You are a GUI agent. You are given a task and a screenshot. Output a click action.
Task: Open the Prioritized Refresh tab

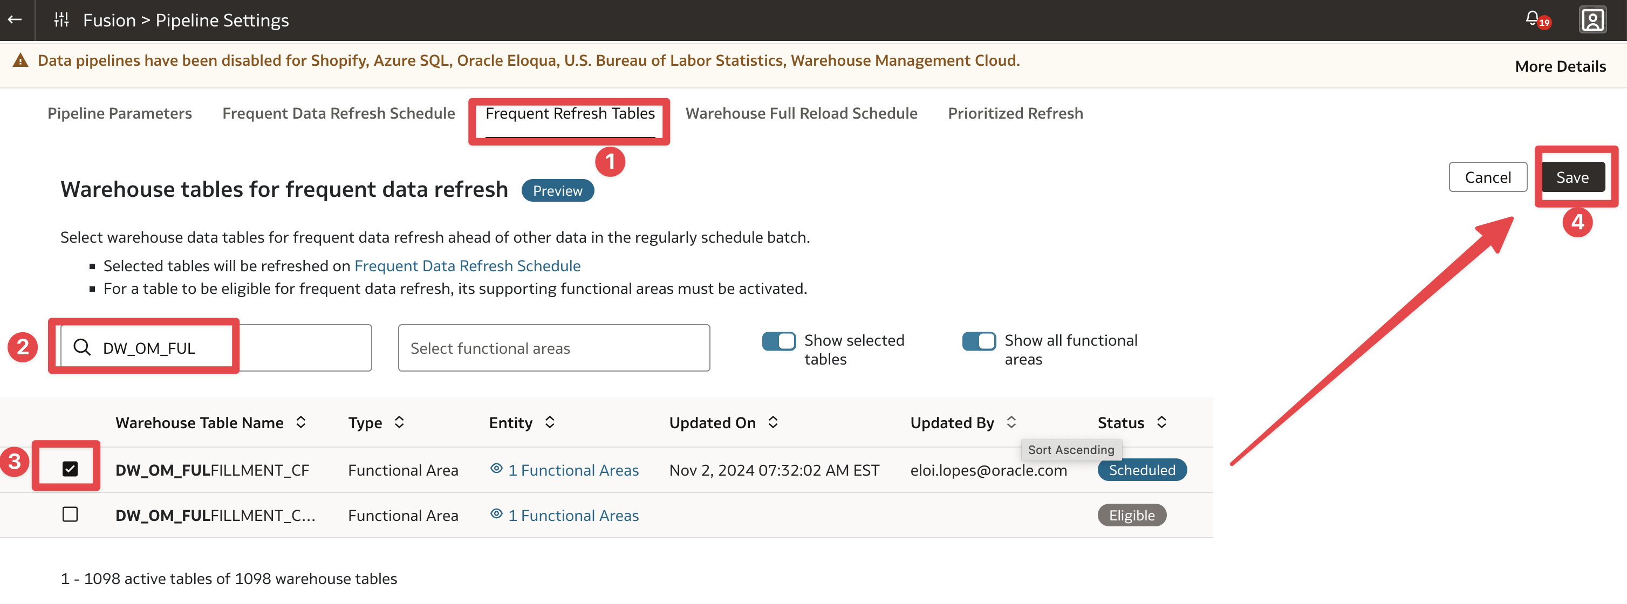1014,113
